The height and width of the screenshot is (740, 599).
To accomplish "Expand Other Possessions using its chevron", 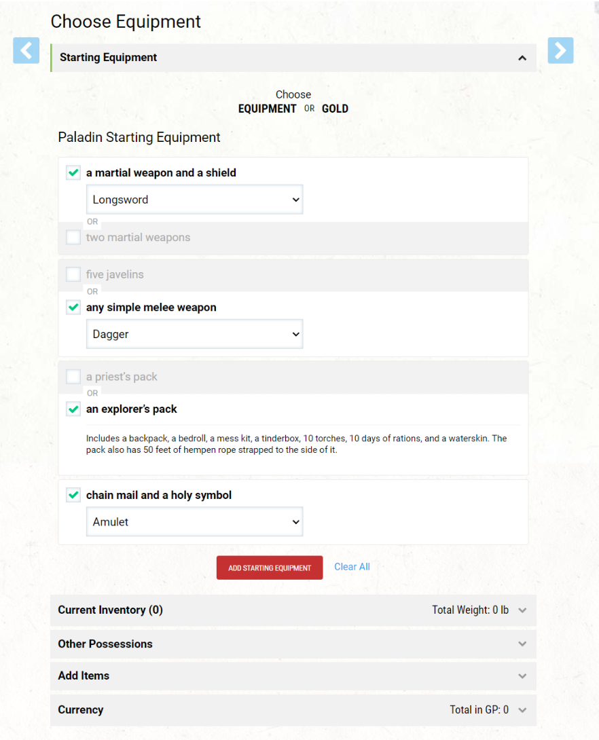I will (x=522, y=644).
